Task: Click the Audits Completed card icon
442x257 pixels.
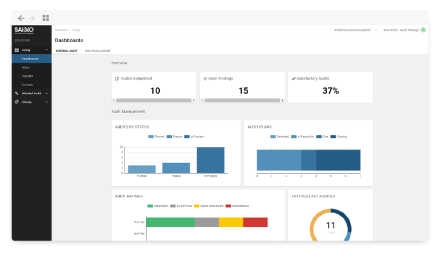Action: tap(116, 78)
